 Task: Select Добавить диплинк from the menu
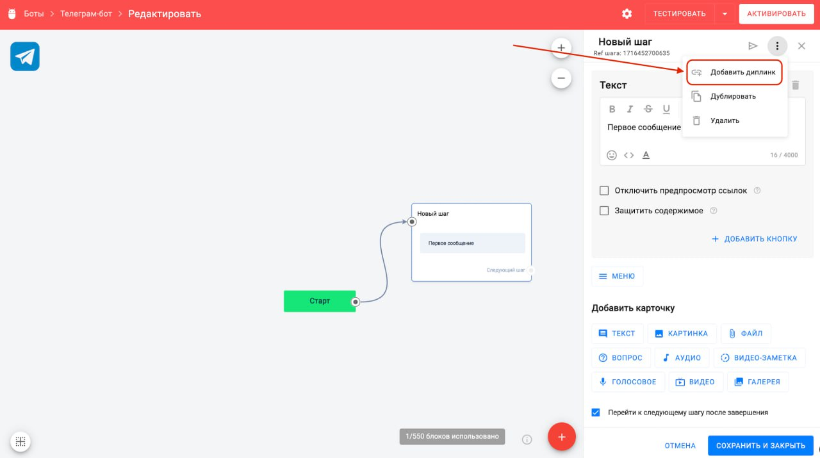coord(735,72)
